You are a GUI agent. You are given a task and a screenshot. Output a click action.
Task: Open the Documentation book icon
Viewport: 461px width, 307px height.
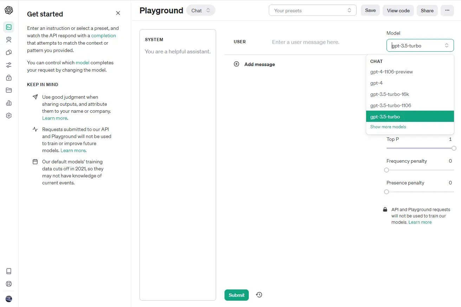click(9, 271)
